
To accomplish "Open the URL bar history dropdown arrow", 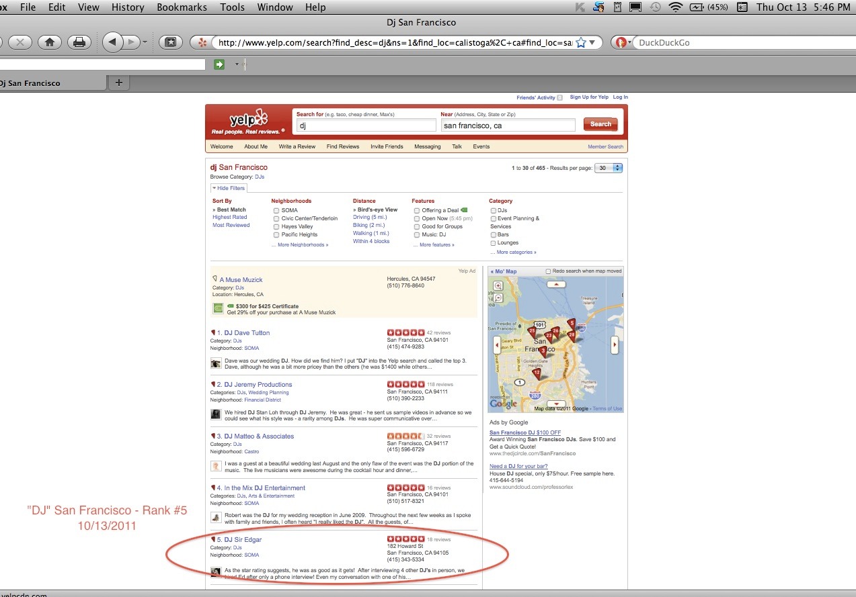I will [x=592, y=42].
